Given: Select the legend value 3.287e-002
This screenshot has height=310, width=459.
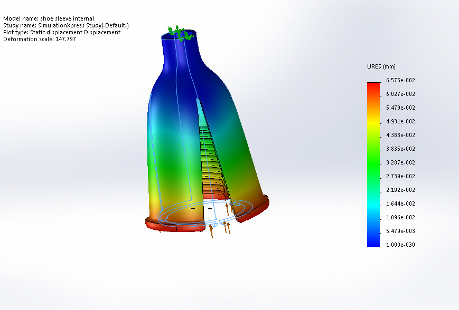Looking at the screenshot, I should pyautogui.click(x=400, y=162).
